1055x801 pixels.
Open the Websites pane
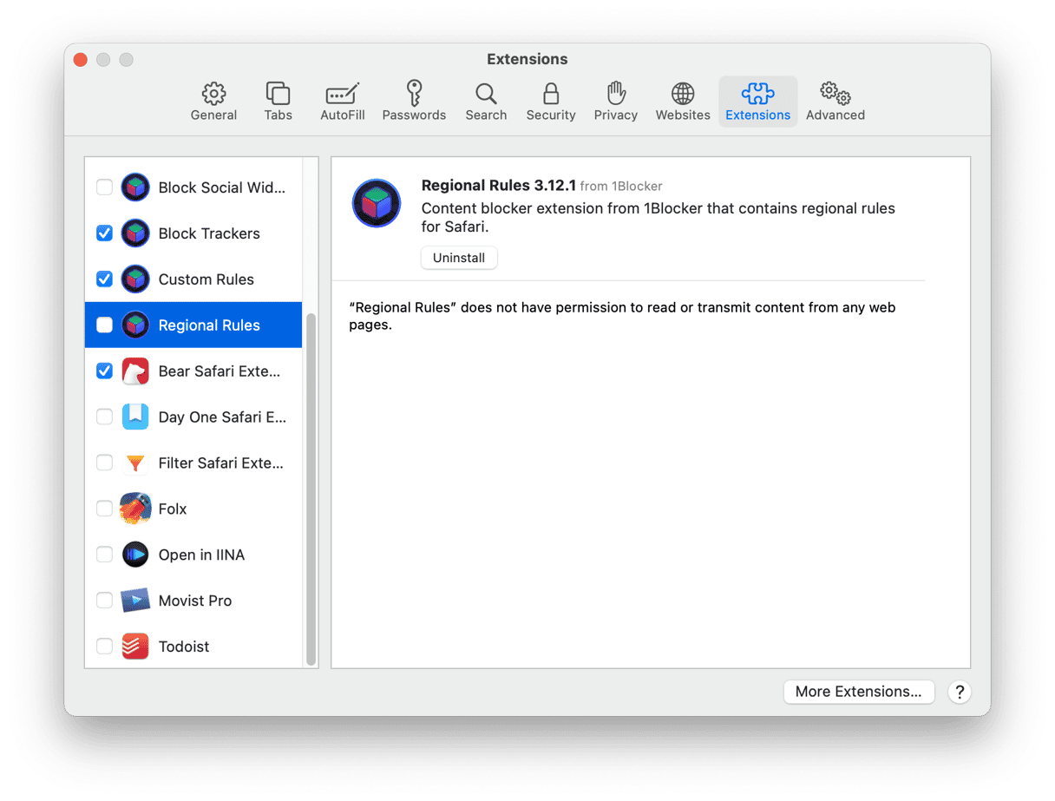tap(683, 102)
